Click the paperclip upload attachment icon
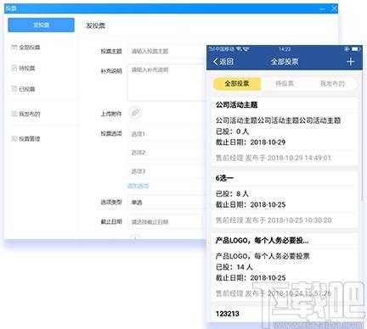This screenshot has width=367, height=329. point(135,113)
